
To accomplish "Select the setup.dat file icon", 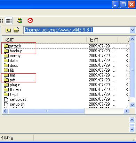I will [x=6, y=99].
